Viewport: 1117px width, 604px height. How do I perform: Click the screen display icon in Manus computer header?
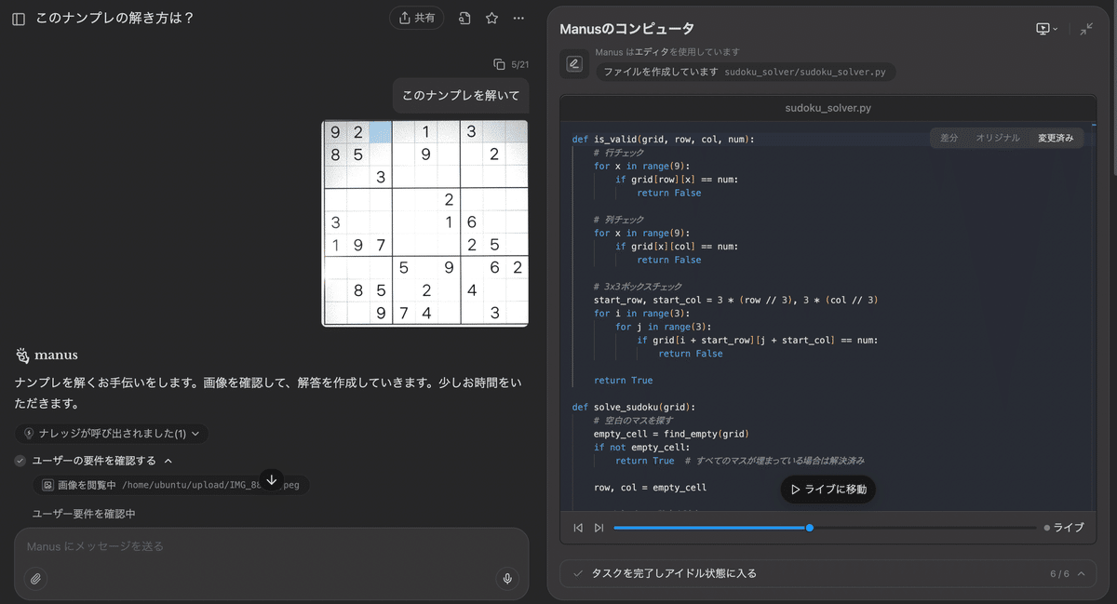tap(1043, 28)
